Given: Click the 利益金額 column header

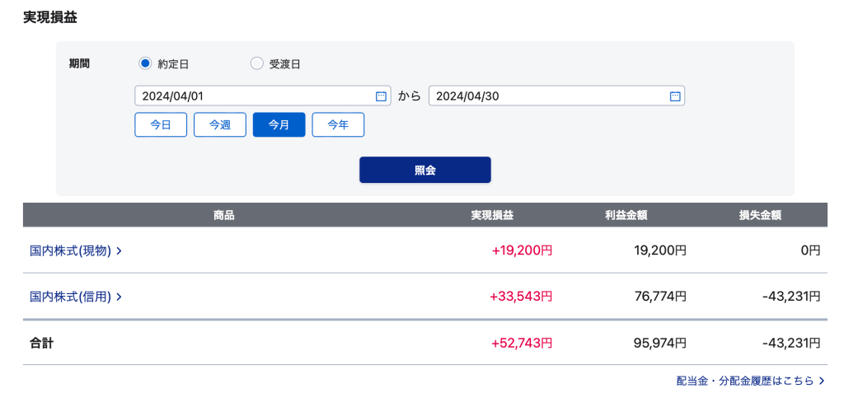Looking at the screenshot, I should coord(626,215).
